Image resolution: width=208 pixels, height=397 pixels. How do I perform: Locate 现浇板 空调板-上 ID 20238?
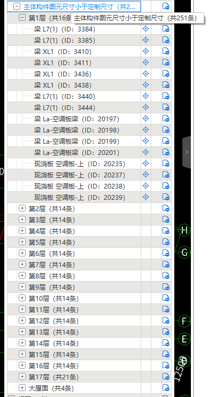coord(145,186)
